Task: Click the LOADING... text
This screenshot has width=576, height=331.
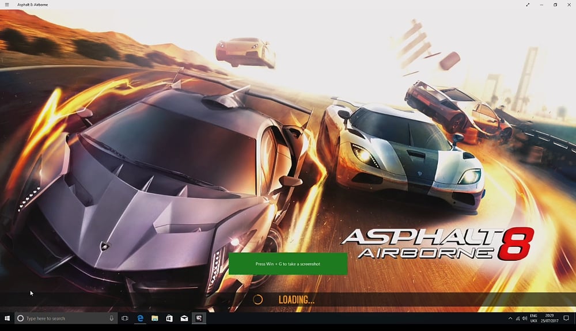Action: coord(297,300)
